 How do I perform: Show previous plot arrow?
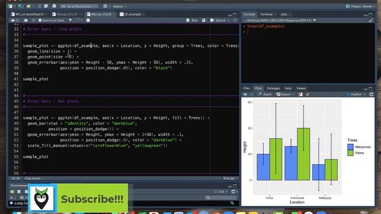[x=245, y=95]
